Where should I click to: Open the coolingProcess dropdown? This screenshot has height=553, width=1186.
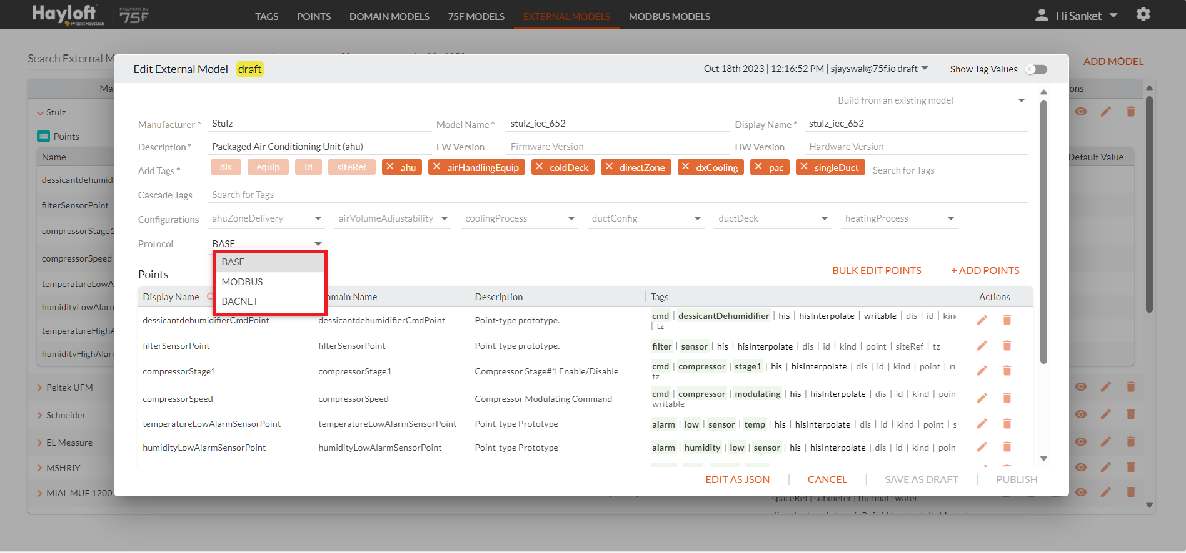click(x=519, y=218)
